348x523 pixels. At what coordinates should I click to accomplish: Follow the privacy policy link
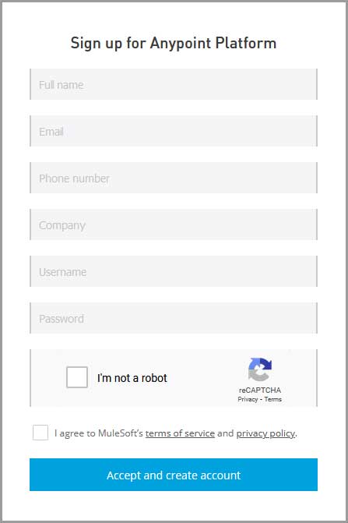pos(265,433)
